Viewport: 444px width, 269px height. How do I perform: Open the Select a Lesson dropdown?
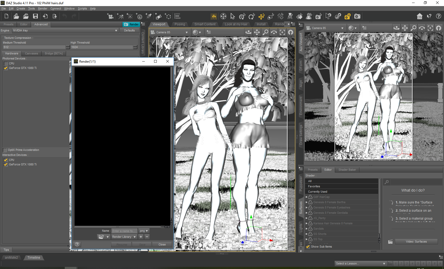click(360, 263)
